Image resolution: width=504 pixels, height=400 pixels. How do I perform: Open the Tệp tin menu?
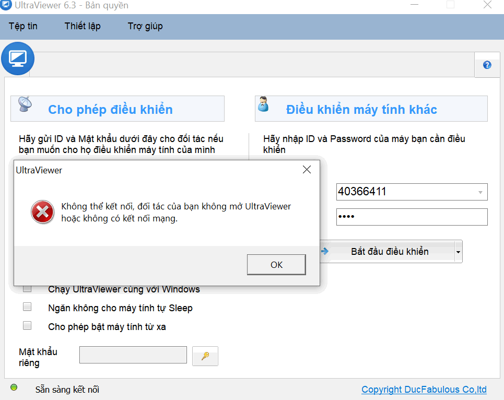[x=23, y=26]
